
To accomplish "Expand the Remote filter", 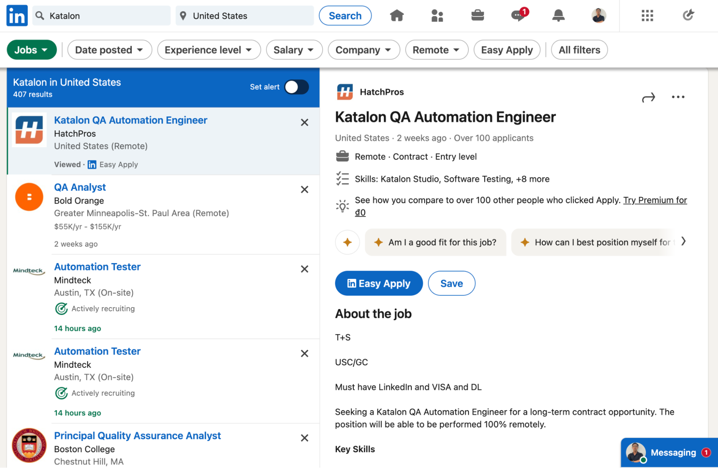I will pyautogui.click(x=436, y=50).
